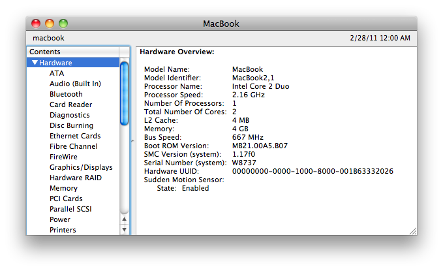Click the 2.16 GHz processor speed
Image resolution: width=443 pixels, height=271 pixels.
[x=249, y=95]
